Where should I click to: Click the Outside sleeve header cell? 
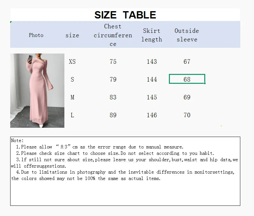(x=187, y=35)
